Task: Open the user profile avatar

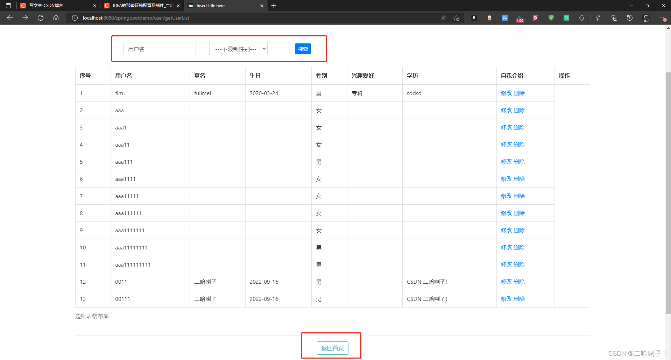Action: click(646, 18)
